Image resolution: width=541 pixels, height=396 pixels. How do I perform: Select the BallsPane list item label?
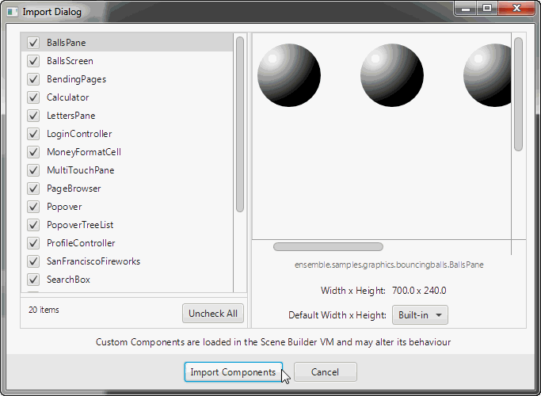coord(67,43)
